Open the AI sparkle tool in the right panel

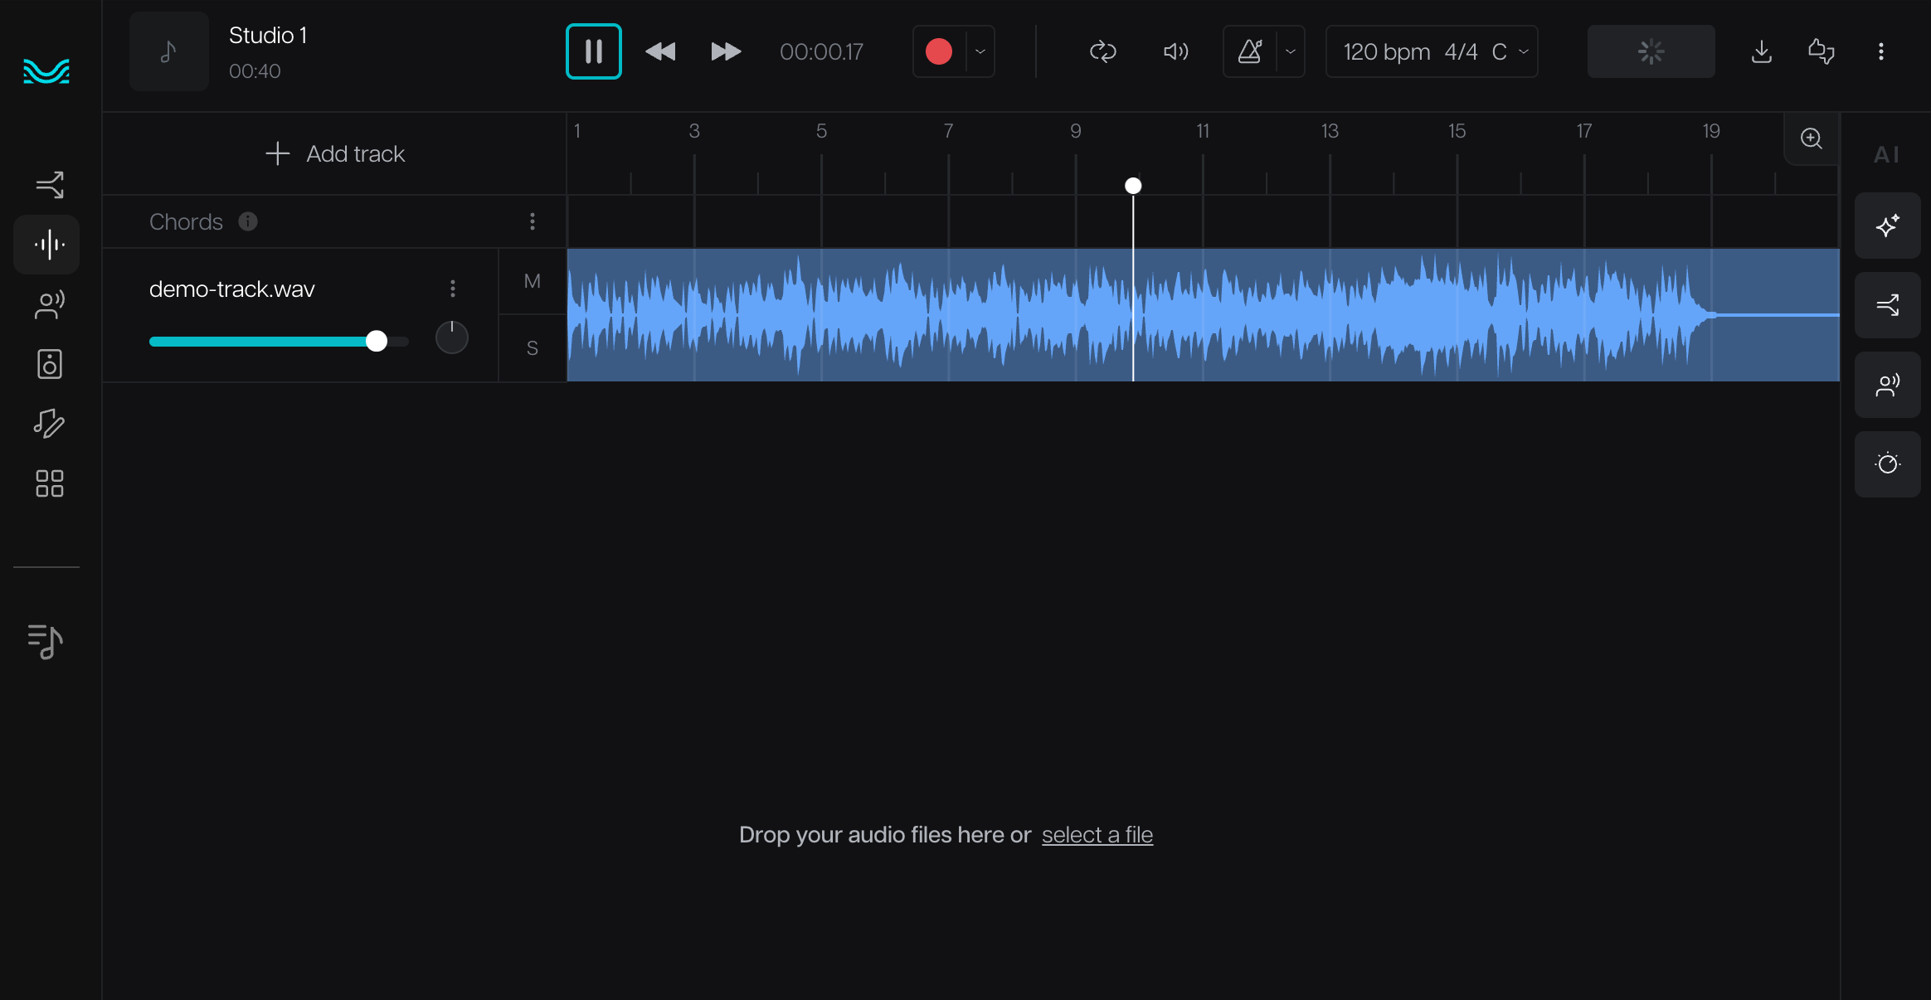point(1887,226)
